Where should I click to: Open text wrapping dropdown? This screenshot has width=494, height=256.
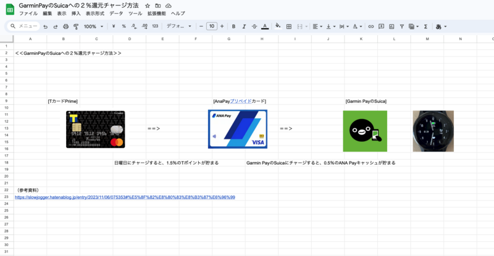tap(344, 27)
